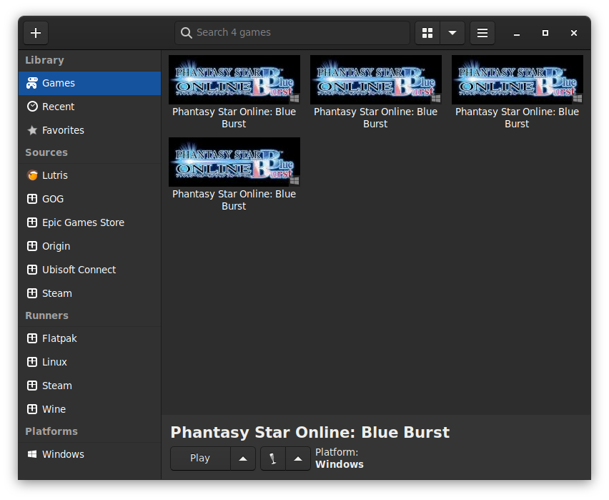Screen dimensions: 609x500
Task: Maximize the Lutris window
Action: click(545, 33)
